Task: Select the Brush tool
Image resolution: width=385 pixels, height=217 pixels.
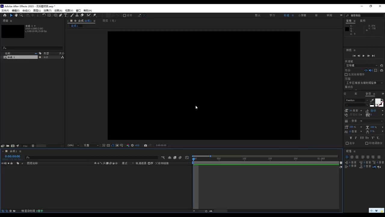Action: tap(72, 15)
